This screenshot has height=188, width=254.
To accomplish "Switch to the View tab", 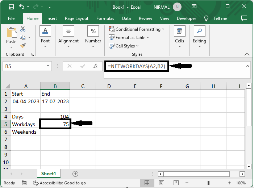I will pyautogui.click(x=165, y=18).
